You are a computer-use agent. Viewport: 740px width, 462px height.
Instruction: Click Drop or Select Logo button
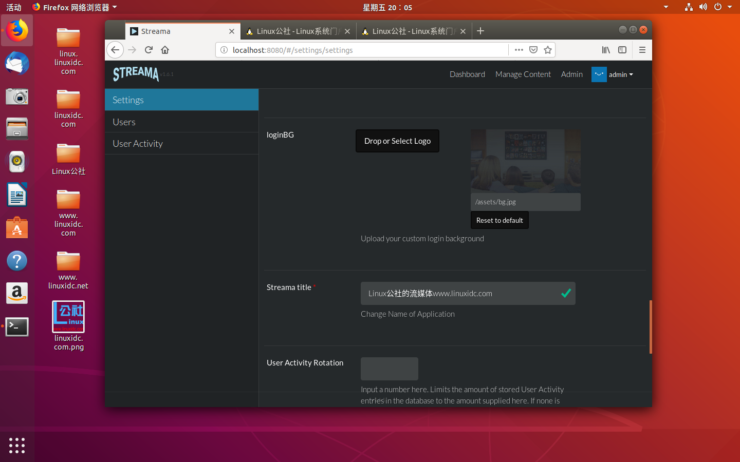(x=397, y=141)
